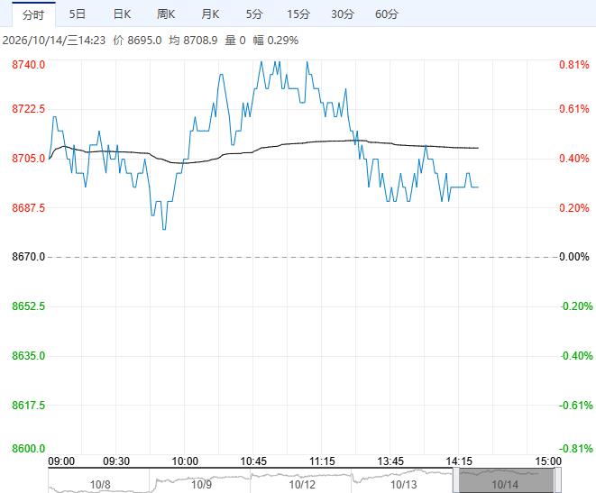Click the 10:00 time axis label
Viewport: 596px width, 493px height.
pos(185,461)
